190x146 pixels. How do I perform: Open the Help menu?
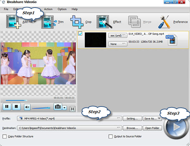point(75,9)
